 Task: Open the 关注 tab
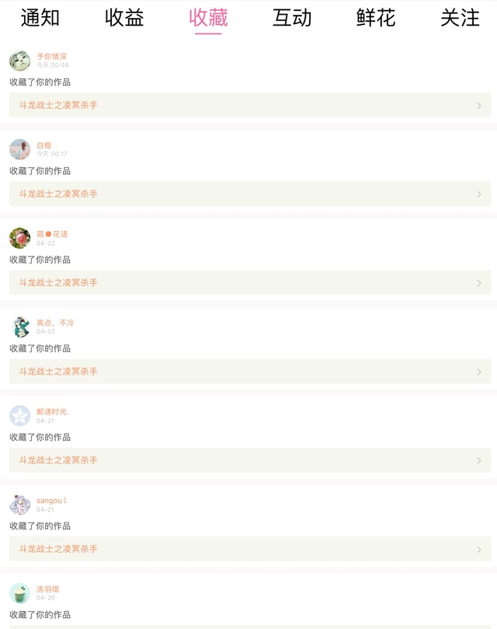(x=460, y=18)
